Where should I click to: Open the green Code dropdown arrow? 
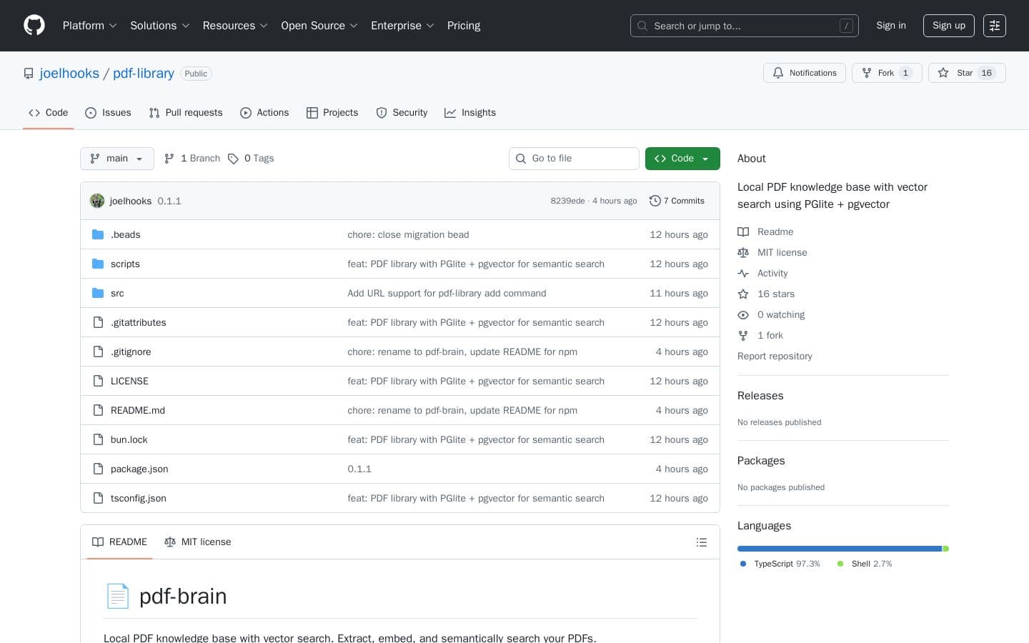(705, 159)
